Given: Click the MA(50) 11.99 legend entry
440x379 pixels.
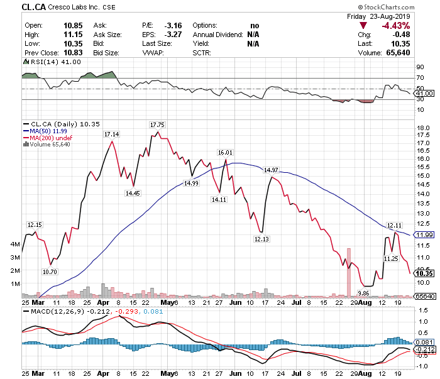Looking at the screenshot, I should point(48,131).
